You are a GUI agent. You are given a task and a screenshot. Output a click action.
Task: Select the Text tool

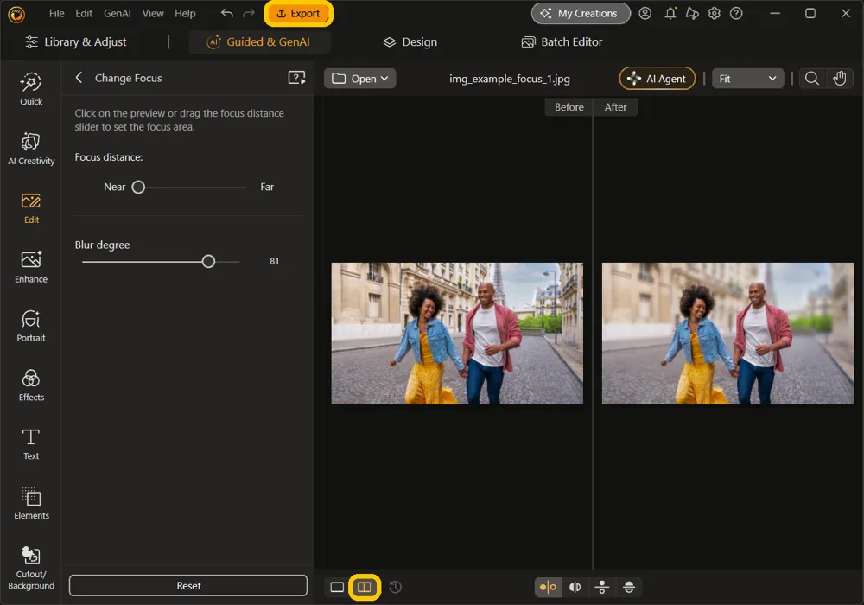[31, 444]
